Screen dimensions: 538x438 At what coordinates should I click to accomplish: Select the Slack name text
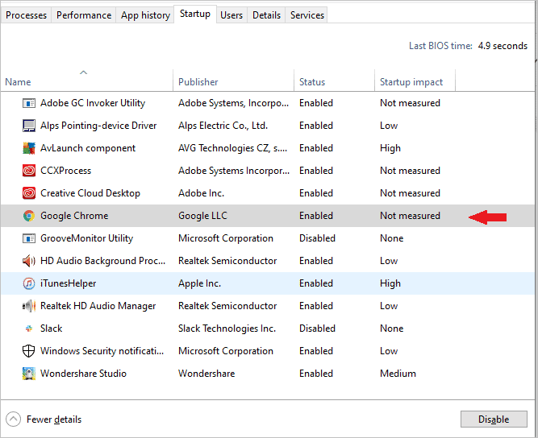51,328
